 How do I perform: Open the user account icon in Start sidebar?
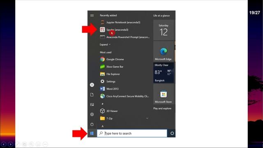[92, 85]
